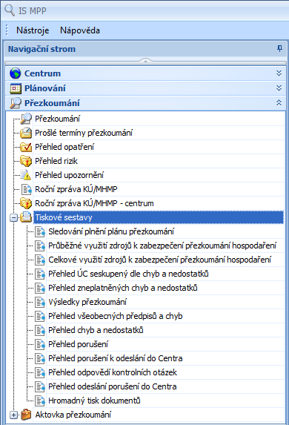Click the Přehled rizik folder icon
289x425 pixels.
point(26,161)
